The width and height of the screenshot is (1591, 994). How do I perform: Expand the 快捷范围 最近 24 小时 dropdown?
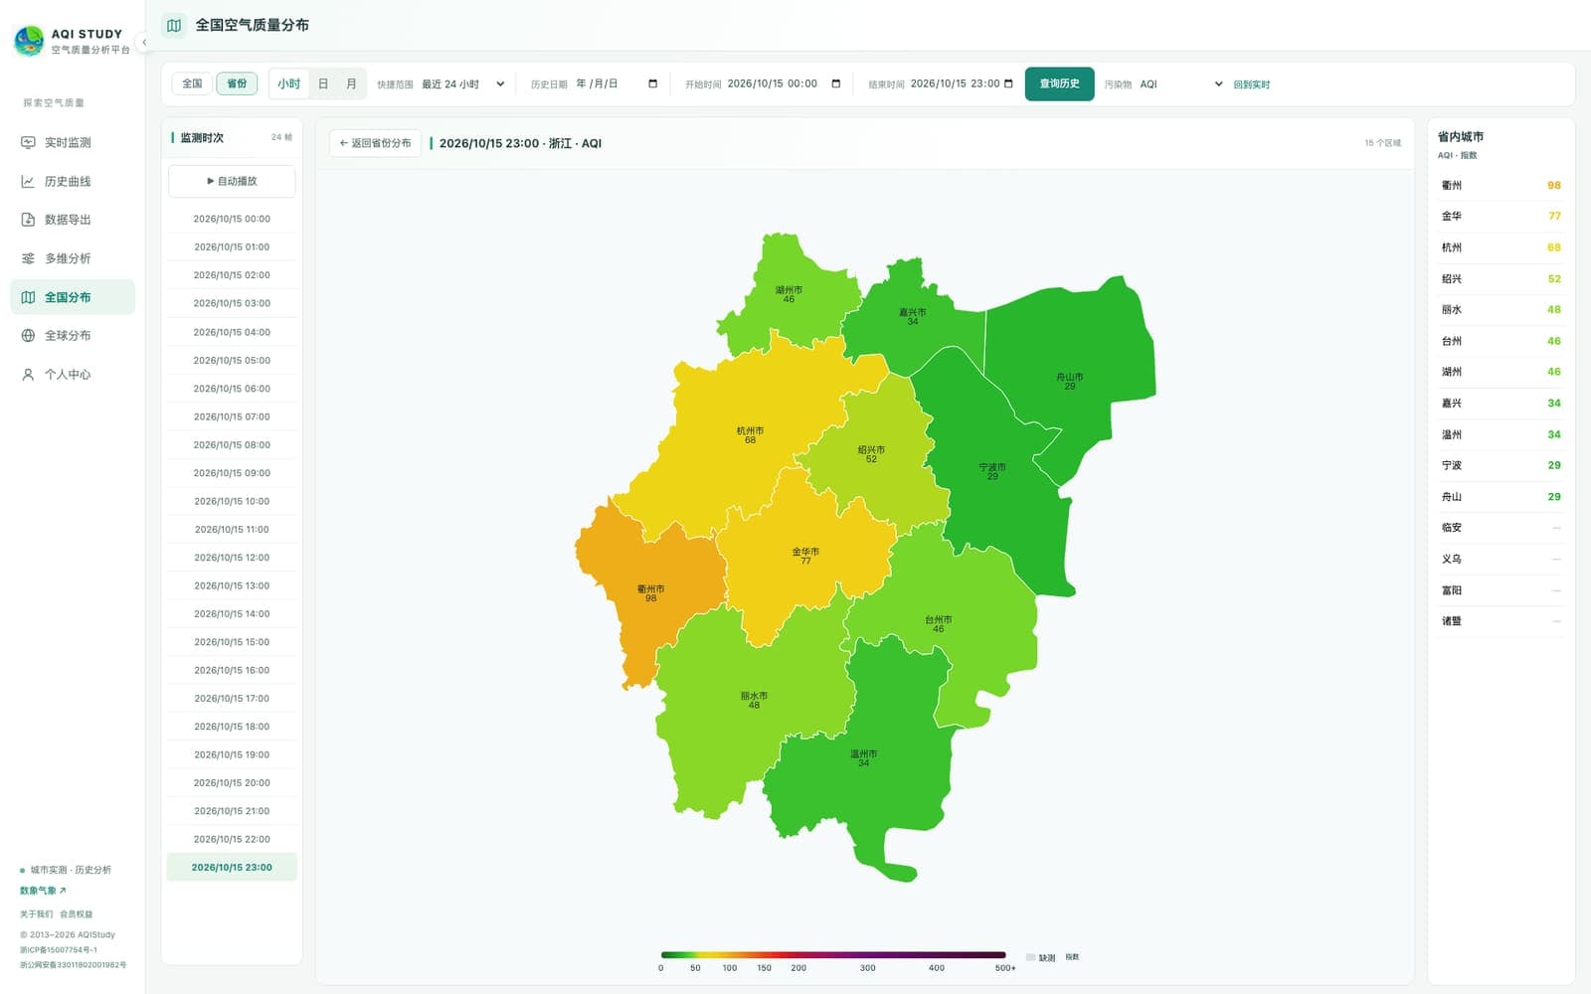tap(463, 84)
